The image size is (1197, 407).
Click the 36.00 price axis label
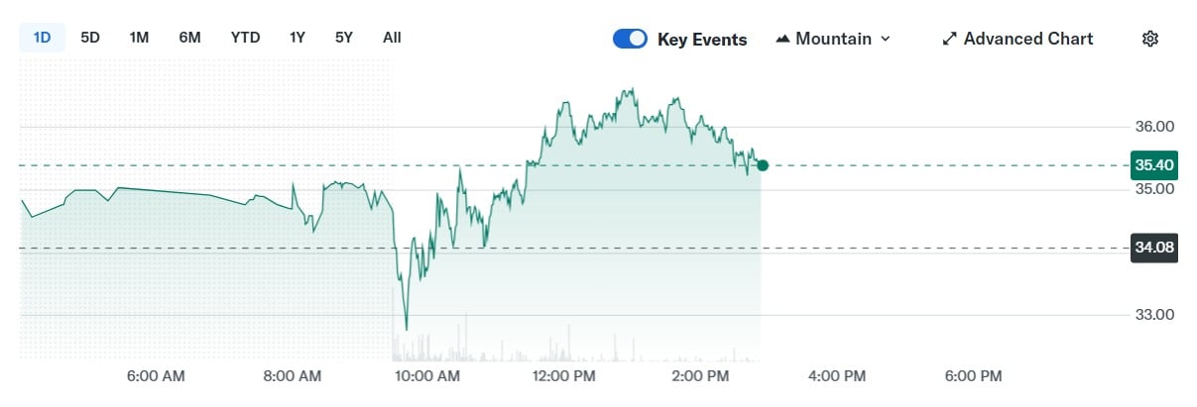click(1153, 127)
